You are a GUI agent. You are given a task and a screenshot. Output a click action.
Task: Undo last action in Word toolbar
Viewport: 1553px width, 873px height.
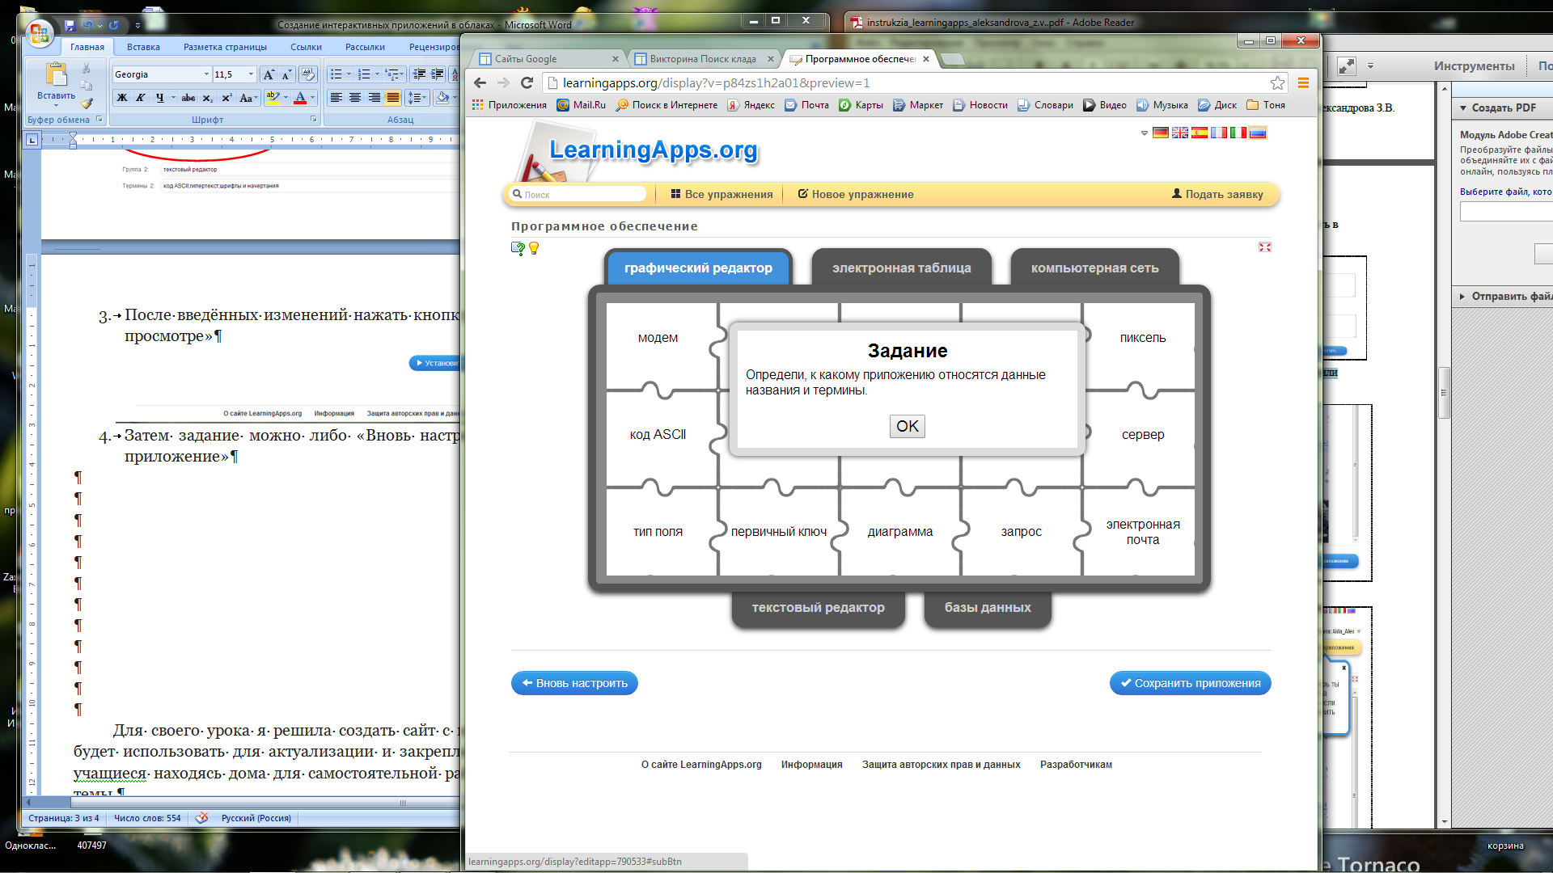(x=87, y=25)
